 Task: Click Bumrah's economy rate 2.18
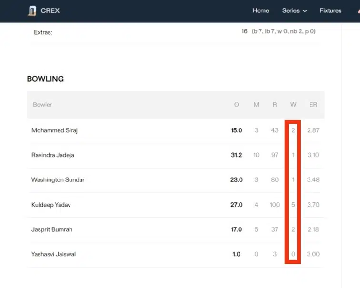click(x=313, y=229)
